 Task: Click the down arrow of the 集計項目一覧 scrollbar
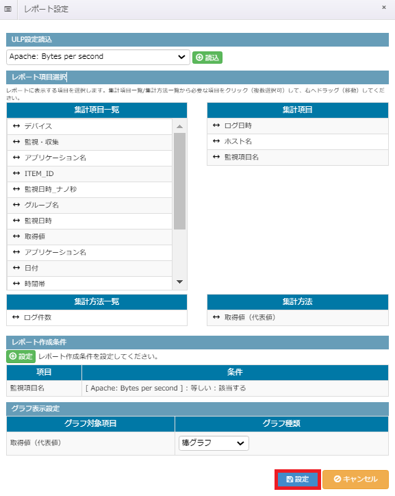179,282
